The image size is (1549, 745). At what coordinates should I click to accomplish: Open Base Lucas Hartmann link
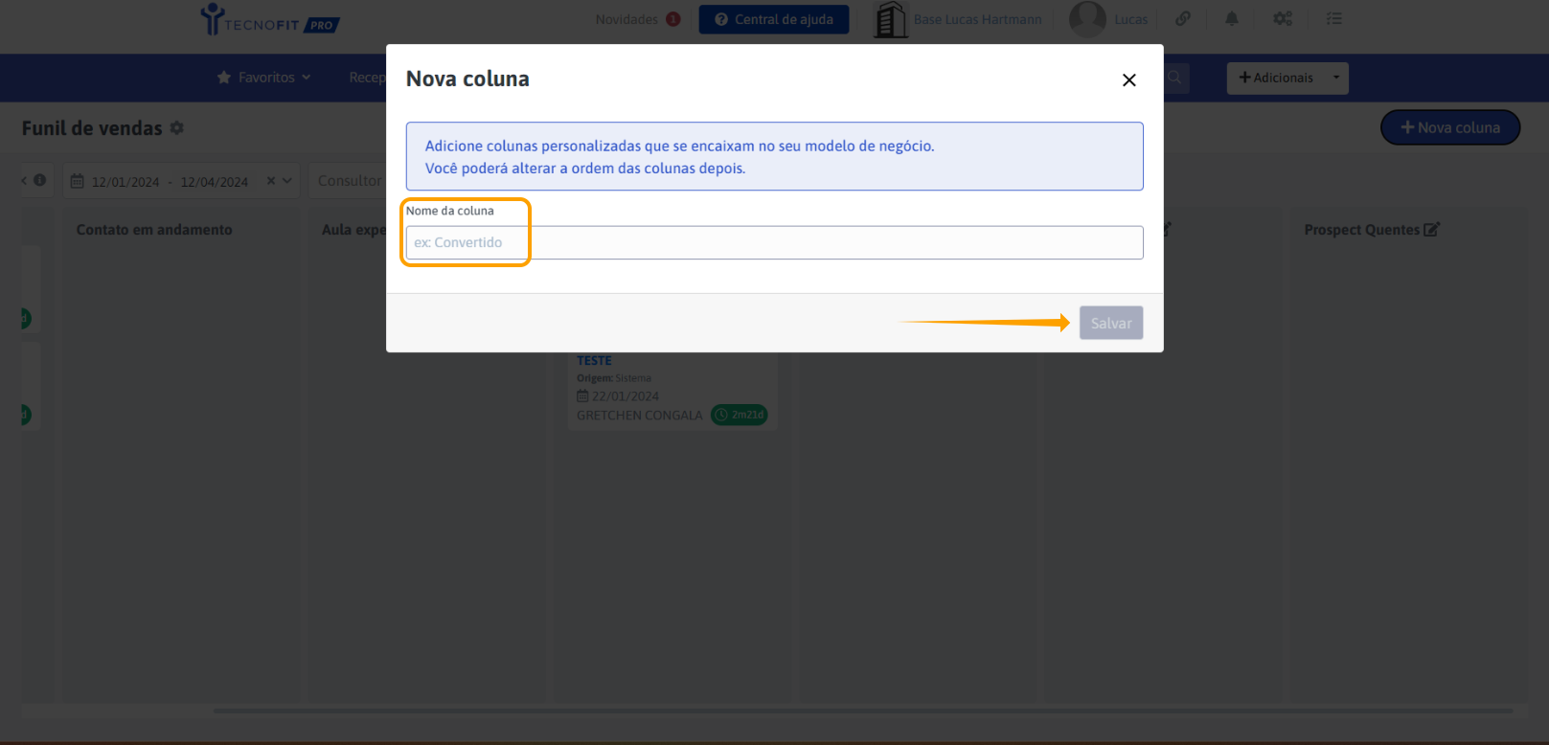[977, 19]
